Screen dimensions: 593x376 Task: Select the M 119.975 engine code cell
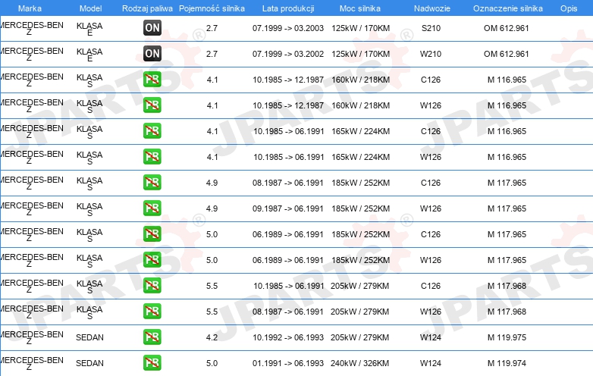(x=507, y=337)
